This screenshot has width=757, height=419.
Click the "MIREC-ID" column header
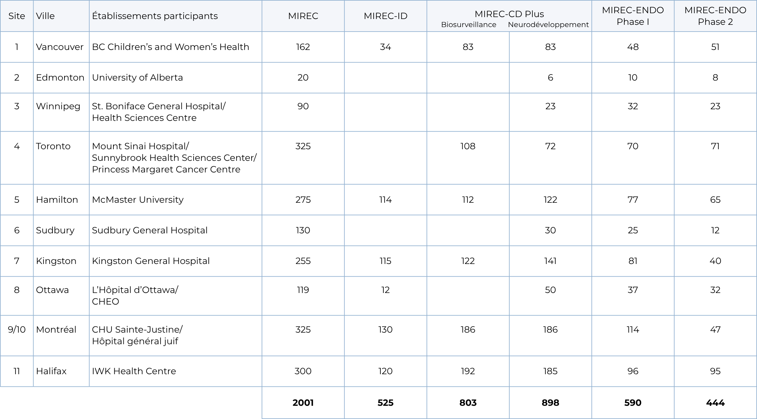[386, 16]
